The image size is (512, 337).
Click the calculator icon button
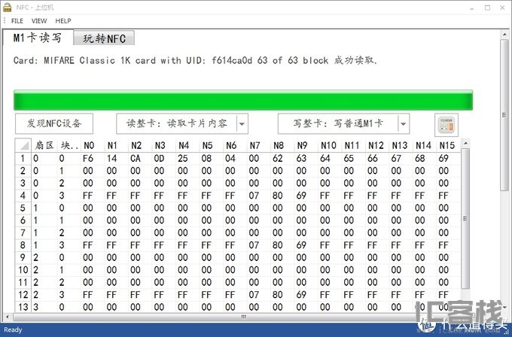pyautogui.click(x=446, y=125)
